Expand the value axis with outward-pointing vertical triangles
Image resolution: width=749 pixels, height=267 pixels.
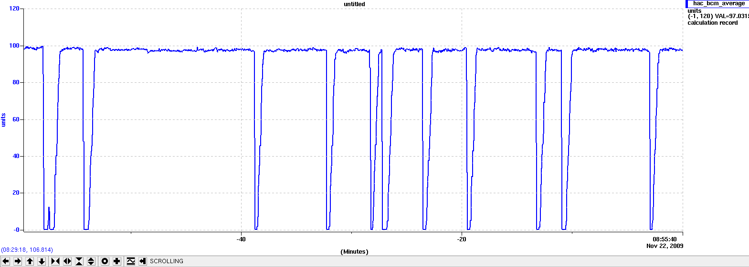click(x=91, y=261)
